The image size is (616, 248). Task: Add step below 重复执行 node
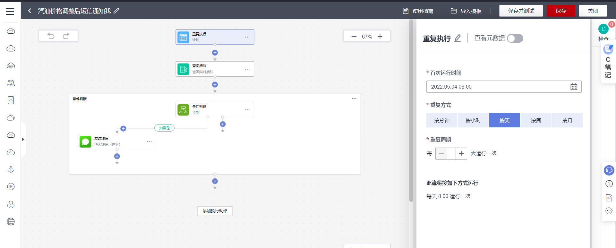click(x=215, y=53)
